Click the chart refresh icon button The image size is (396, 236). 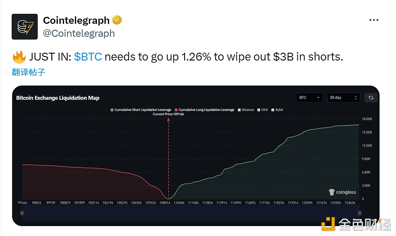coord(371,98)
